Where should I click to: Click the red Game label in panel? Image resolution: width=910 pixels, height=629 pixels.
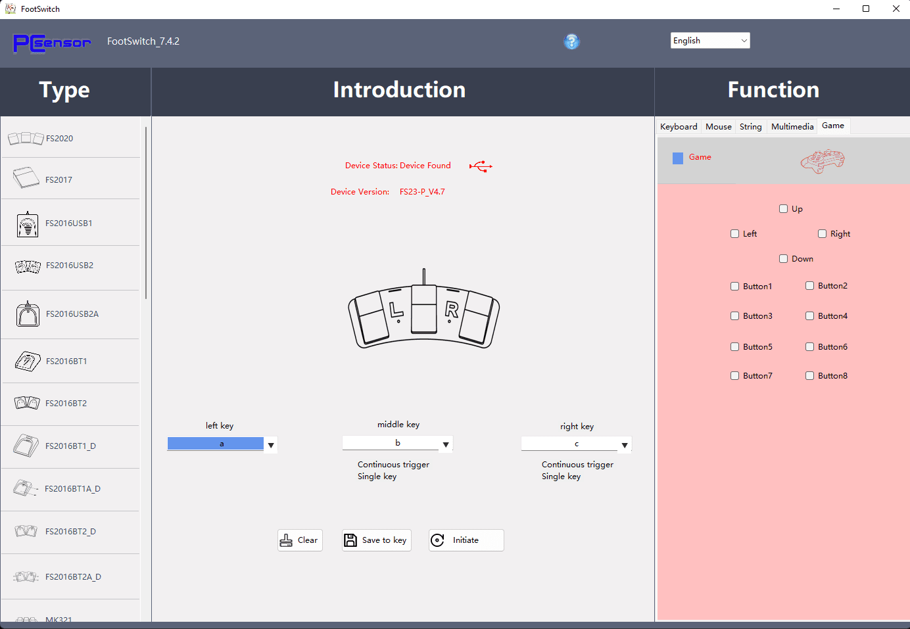pyautogui.click(x=700, y=157)
